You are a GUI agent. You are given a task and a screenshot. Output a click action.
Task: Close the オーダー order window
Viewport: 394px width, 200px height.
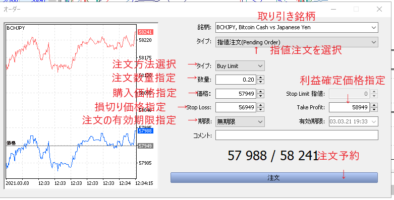[x=379, y=9]
